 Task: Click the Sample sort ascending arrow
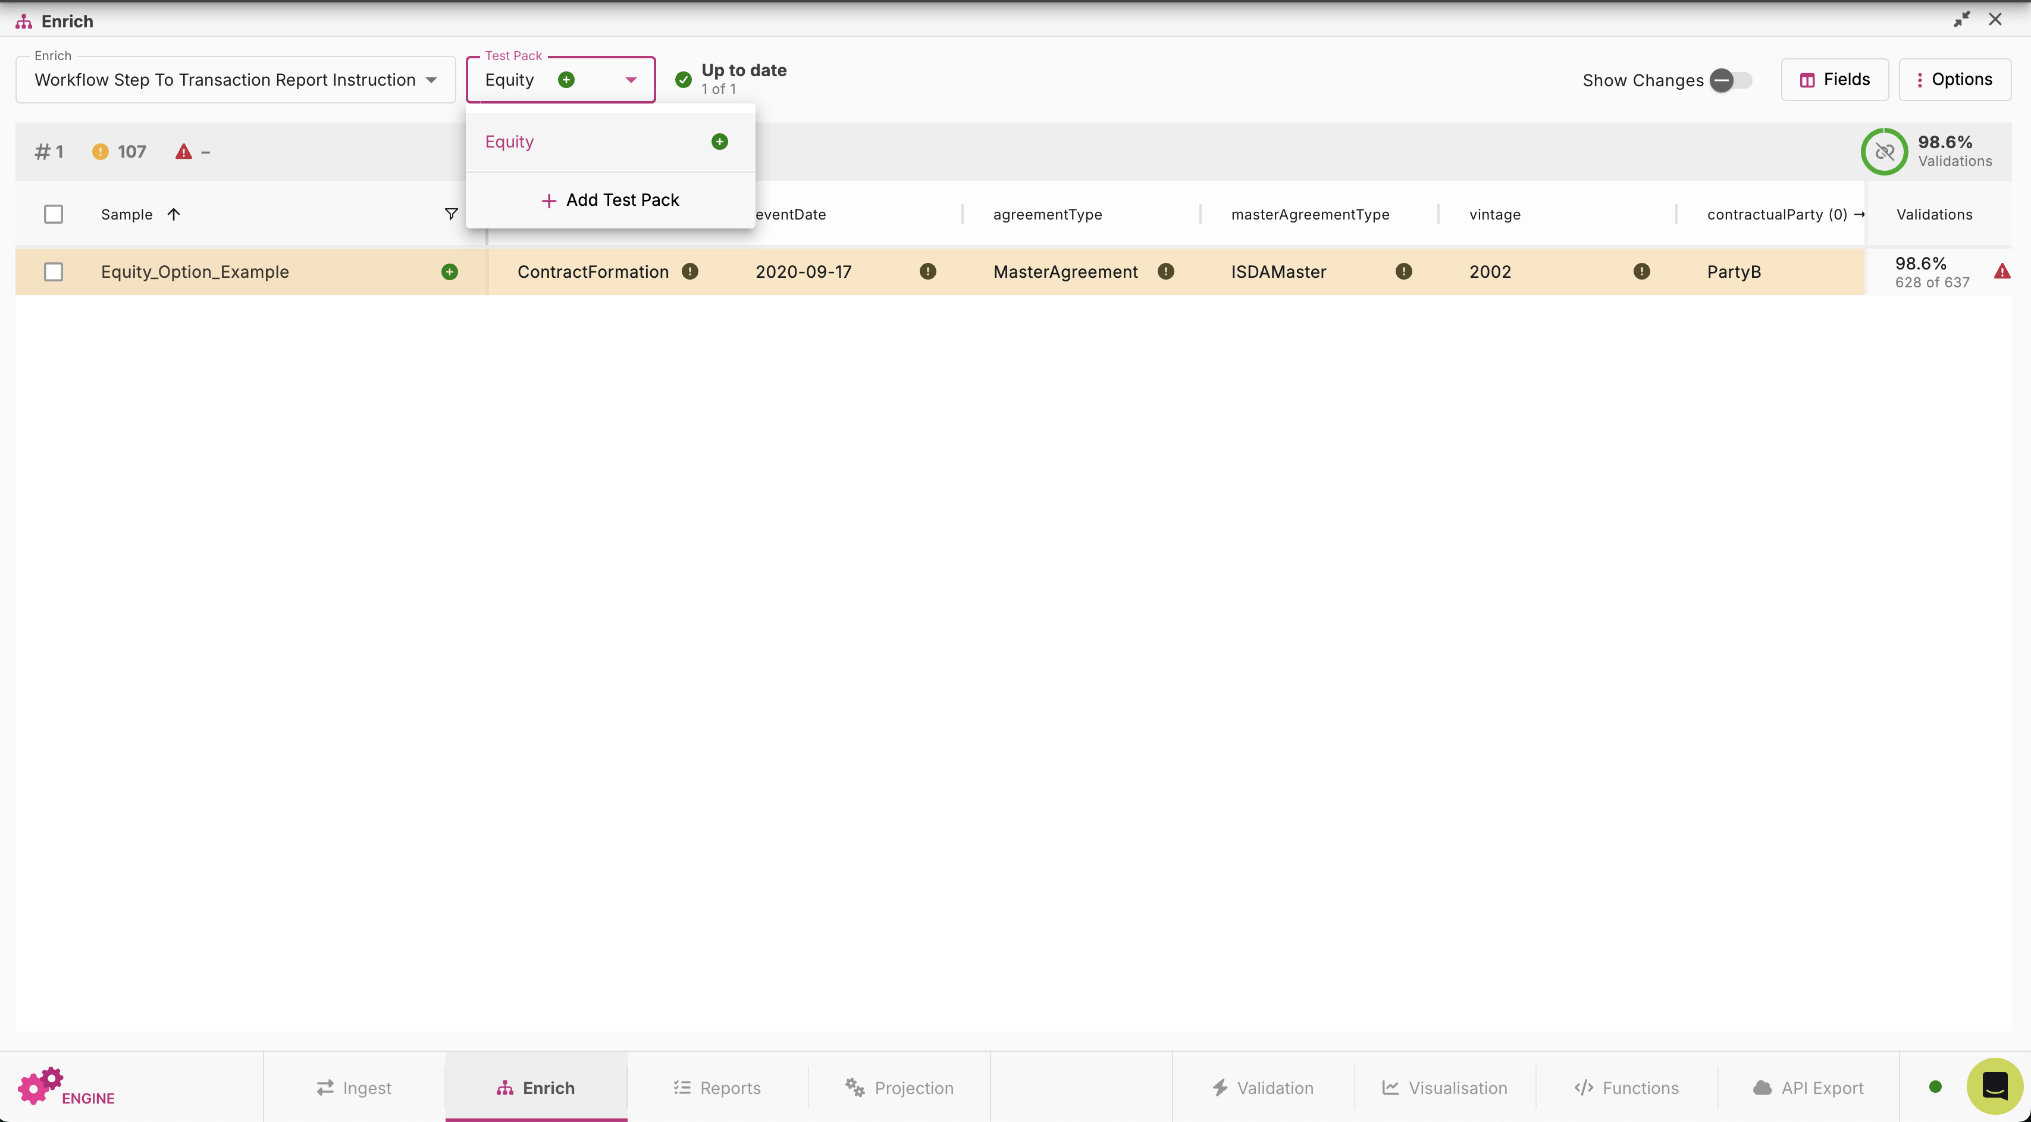point(174,215)
